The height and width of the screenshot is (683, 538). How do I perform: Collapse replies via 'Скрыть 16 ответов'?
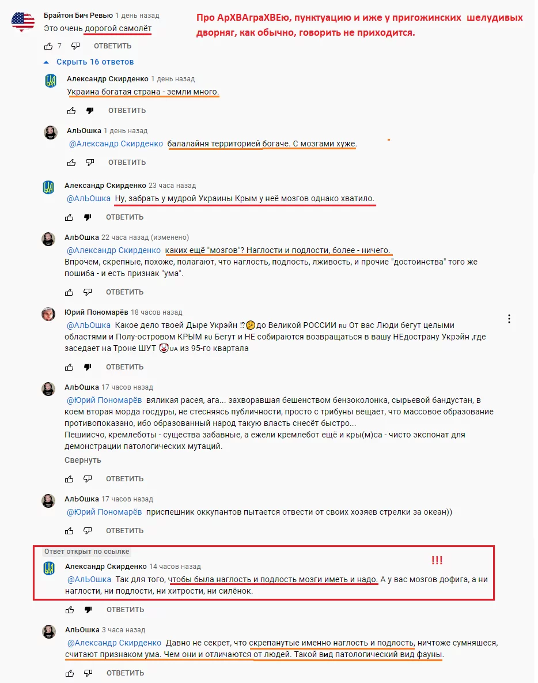[x=95, y=62]
